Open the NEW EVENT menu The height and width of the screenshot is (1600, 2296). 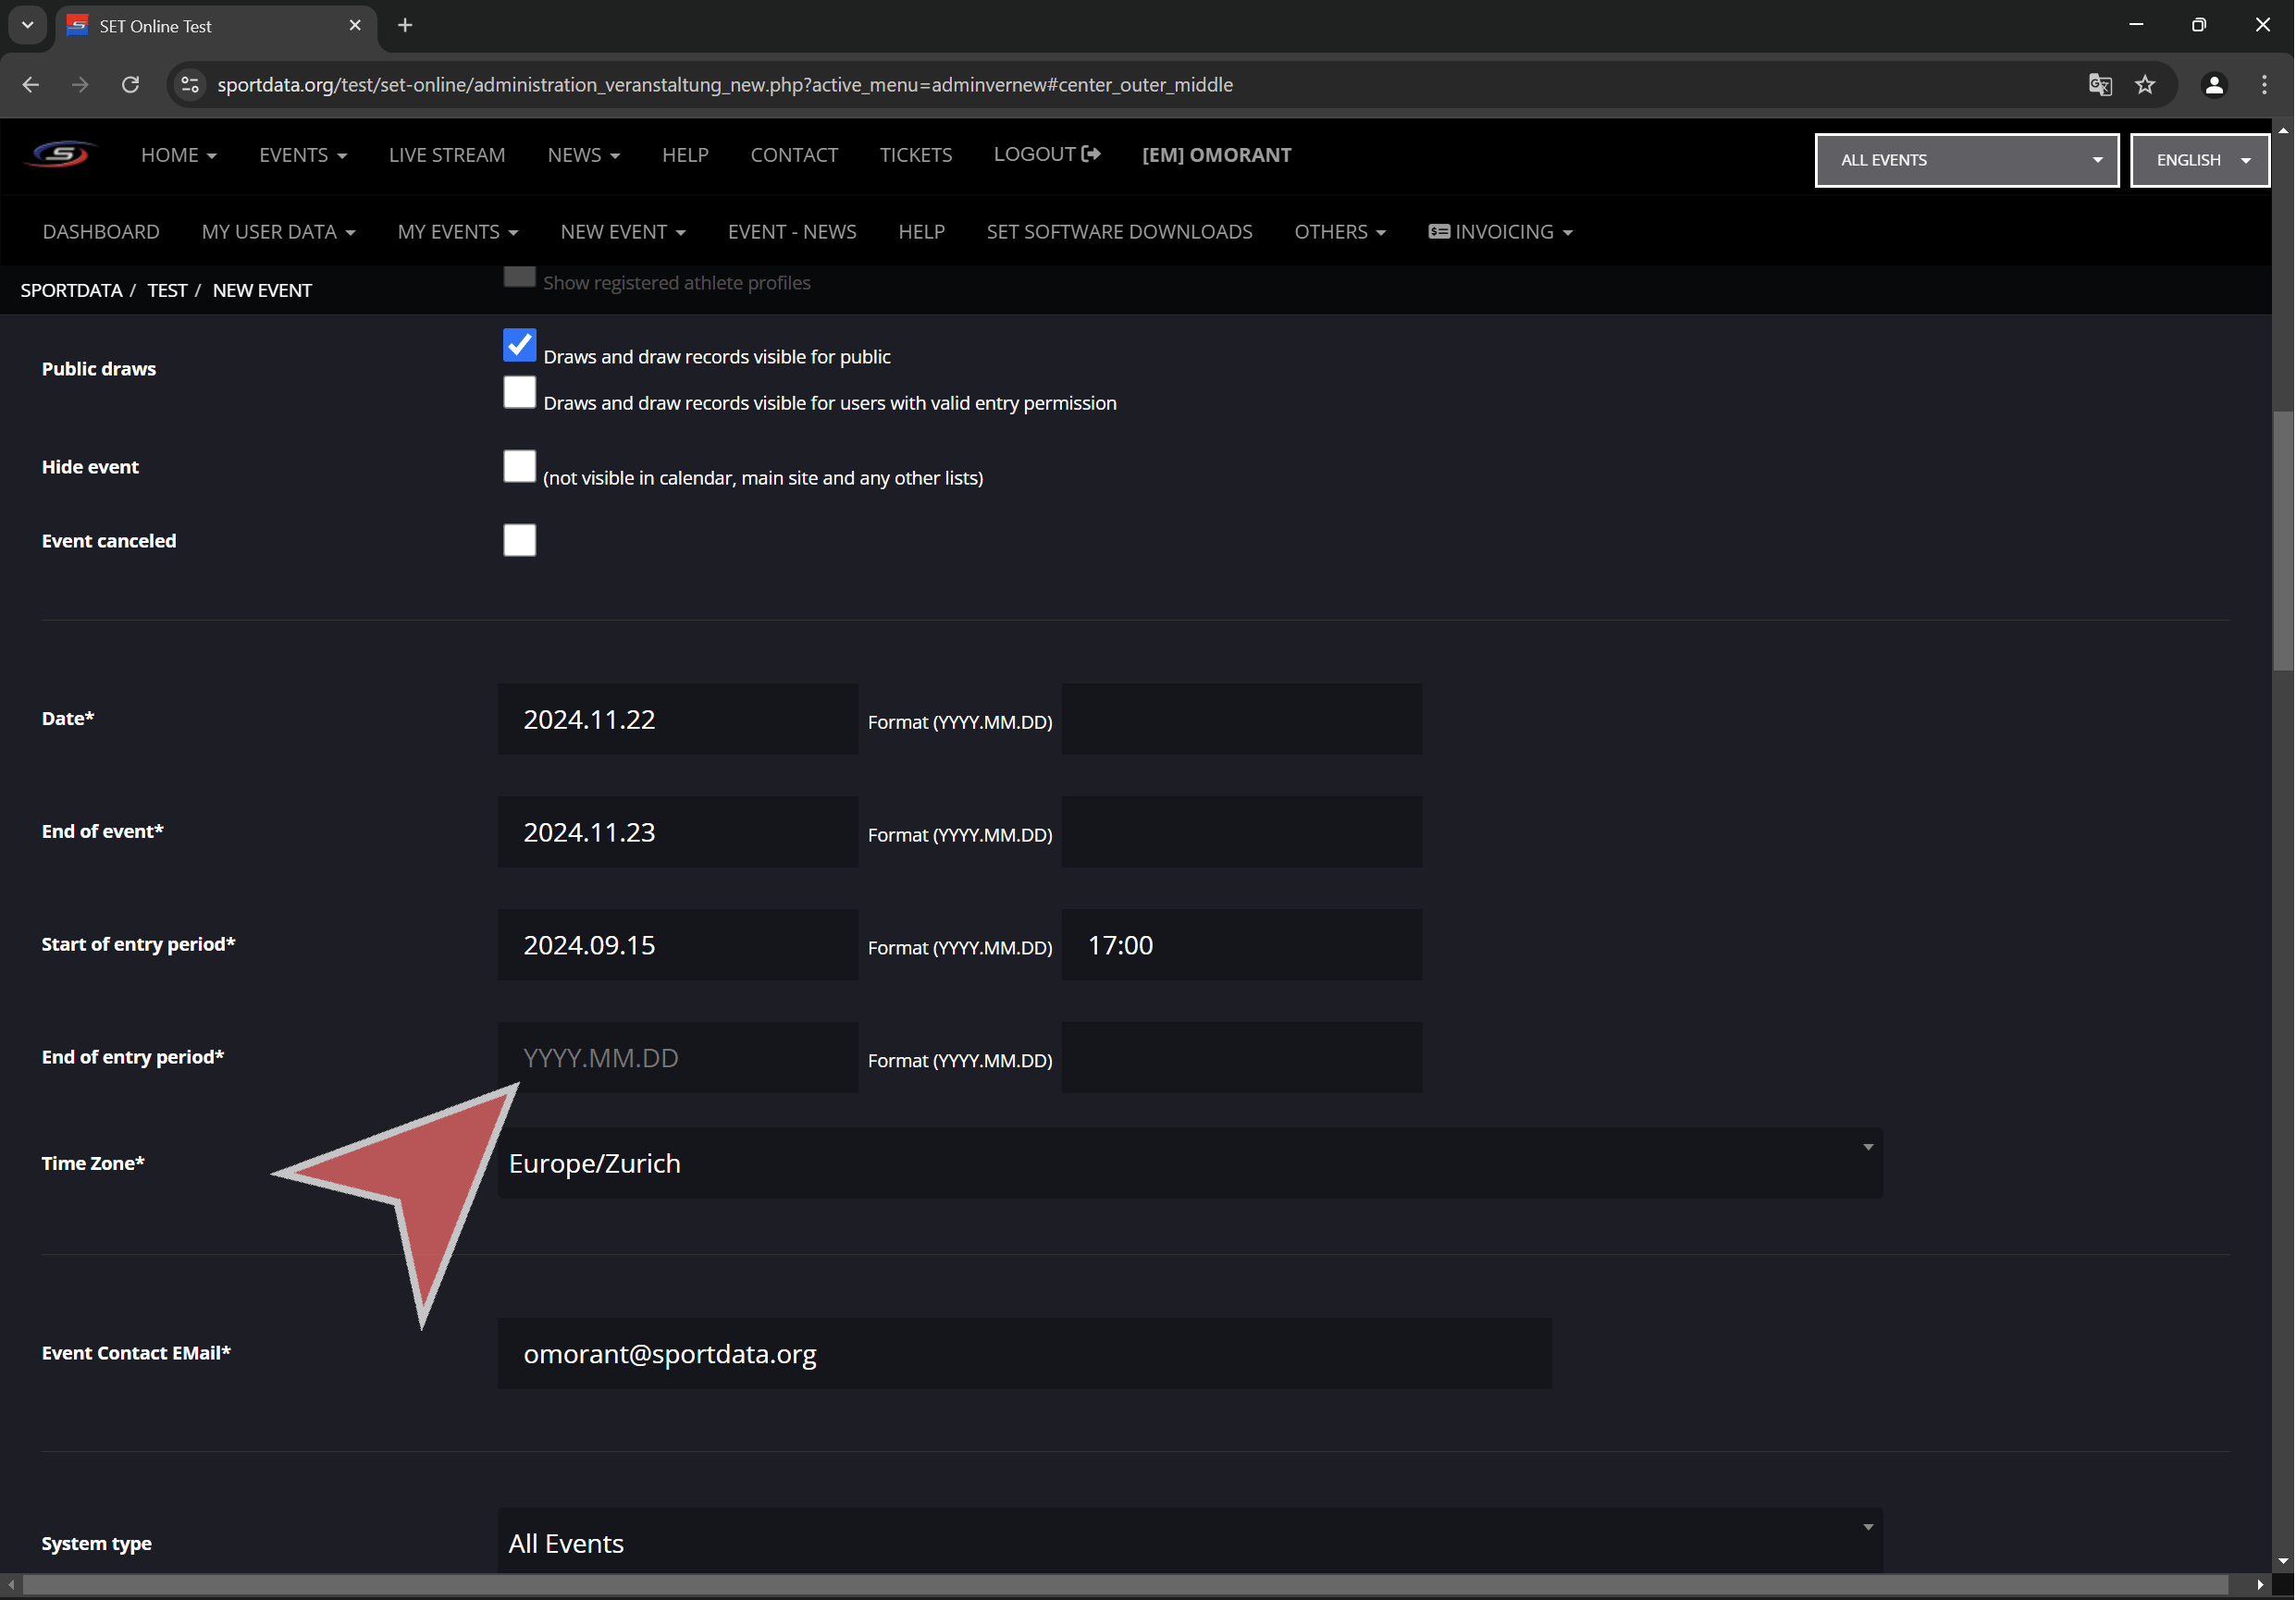point(622,232)
